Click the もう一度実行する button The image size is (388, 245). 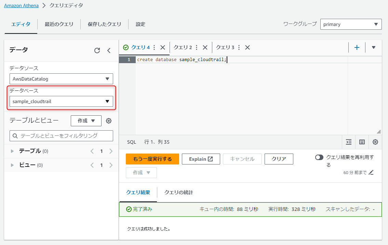click(x=152, y=159)
